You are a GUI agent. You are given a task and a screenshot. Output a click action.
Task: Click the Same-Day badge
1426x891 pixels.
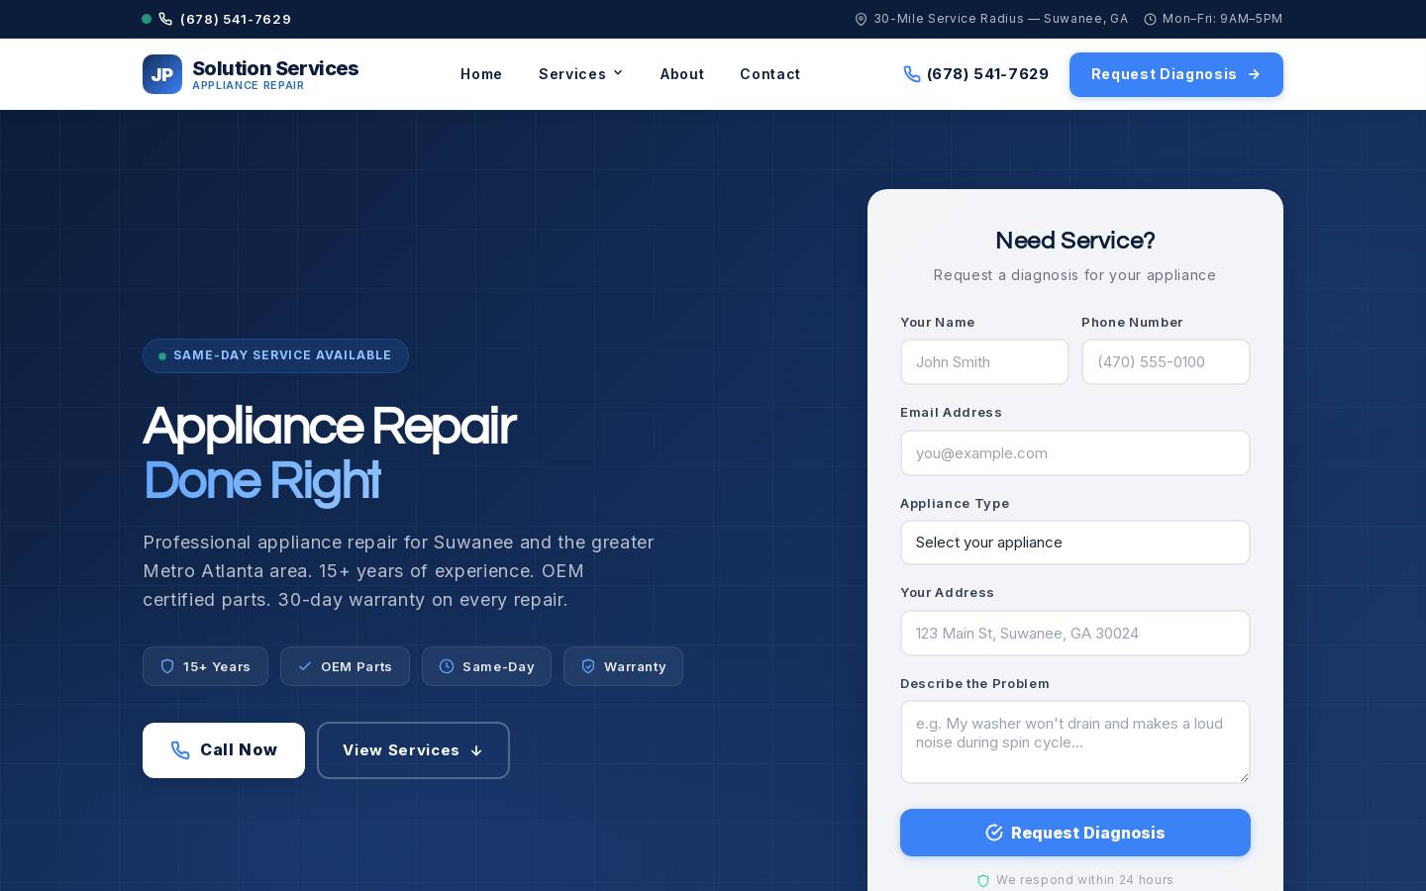pyautogui.click(x=486, y=666)
